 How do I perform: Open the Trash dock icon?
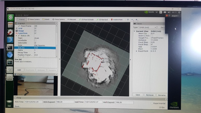coord(9,104)
